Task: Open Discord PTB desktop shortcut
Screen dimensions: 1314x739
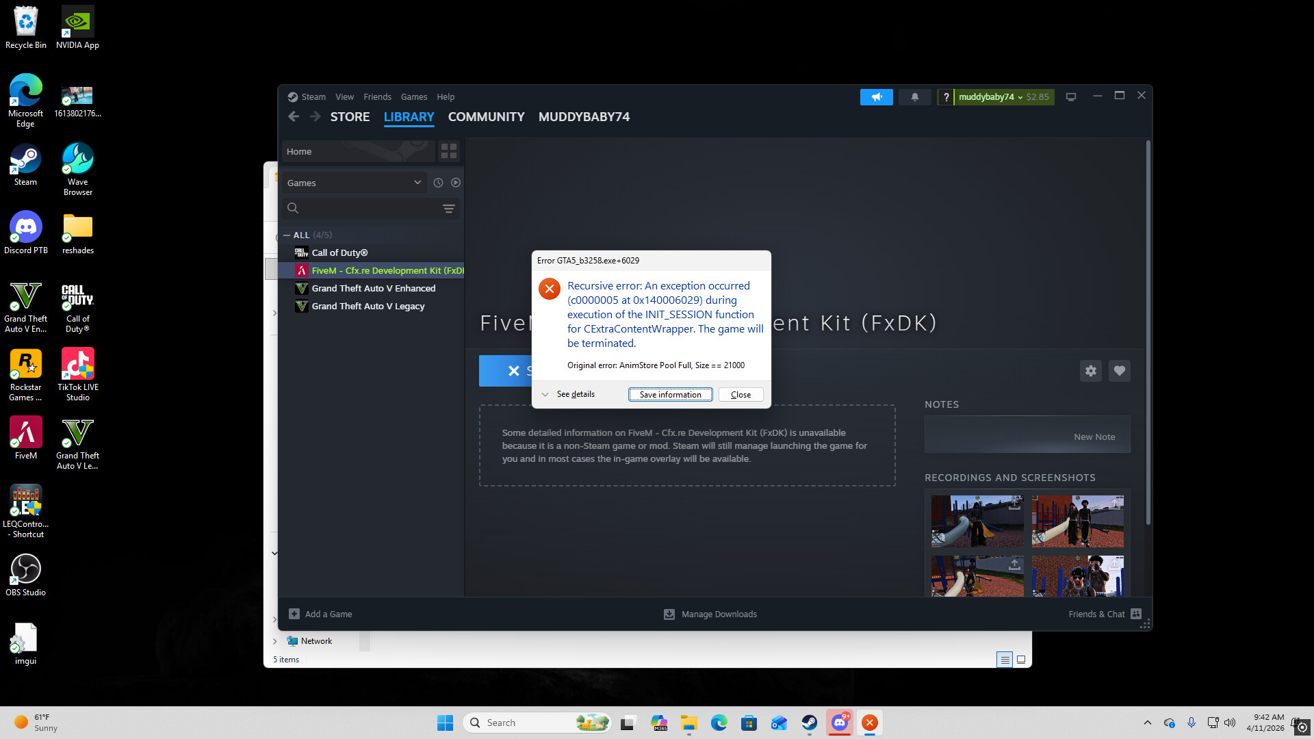Action: coord(26,233)
